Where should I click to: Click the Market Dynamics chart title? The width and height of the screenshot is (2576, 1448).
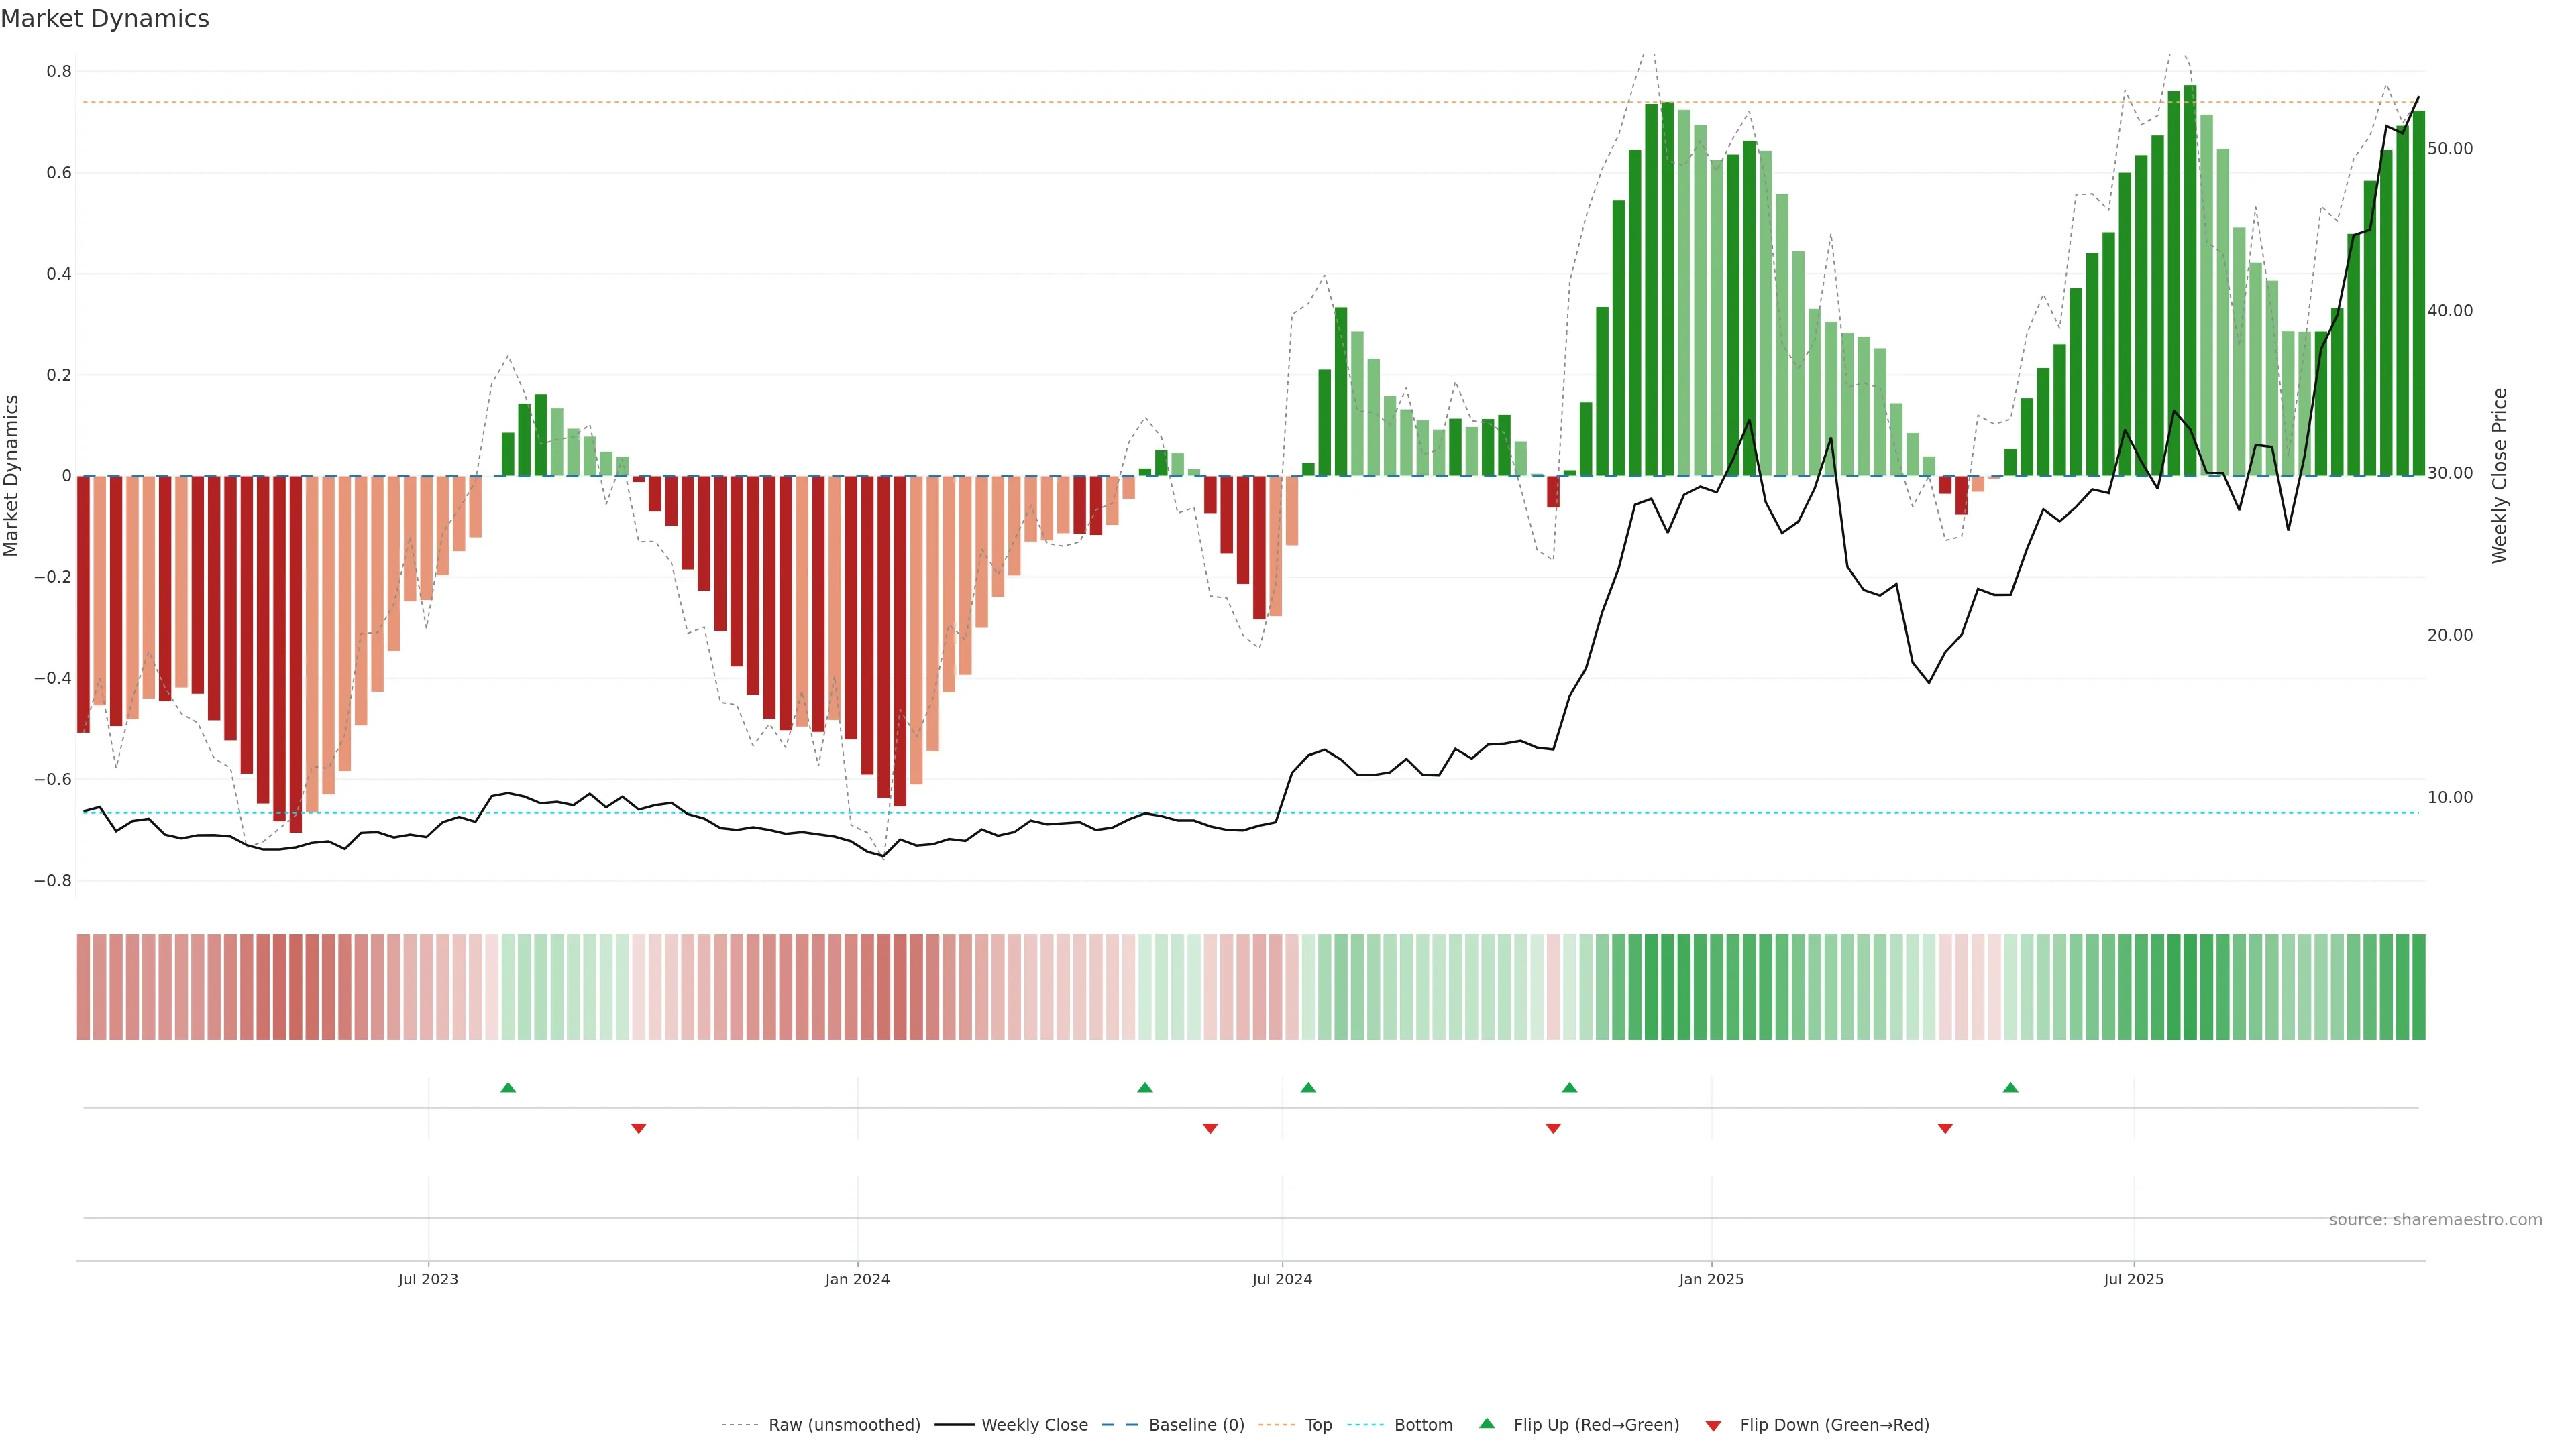tap(105, 19)
